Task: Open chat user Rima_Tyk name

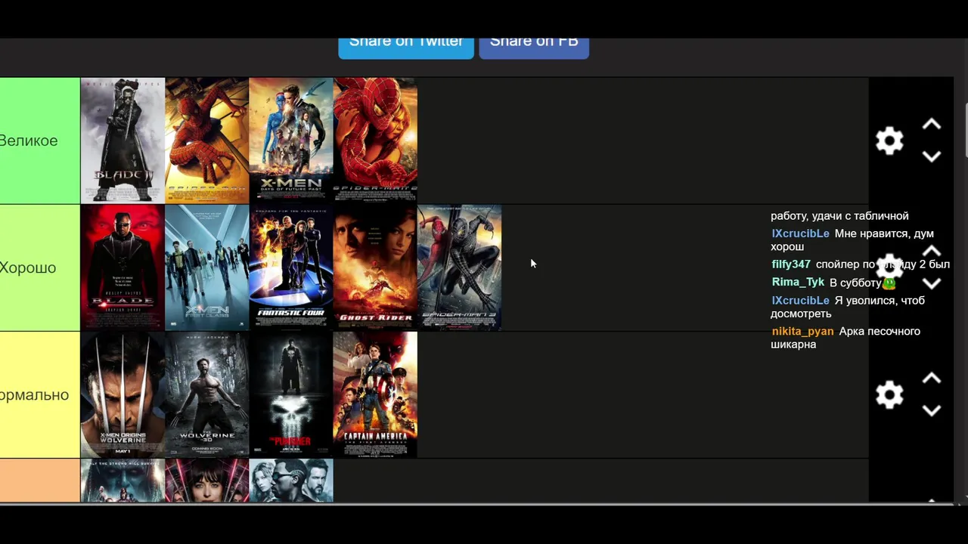Action: (798, 282)
